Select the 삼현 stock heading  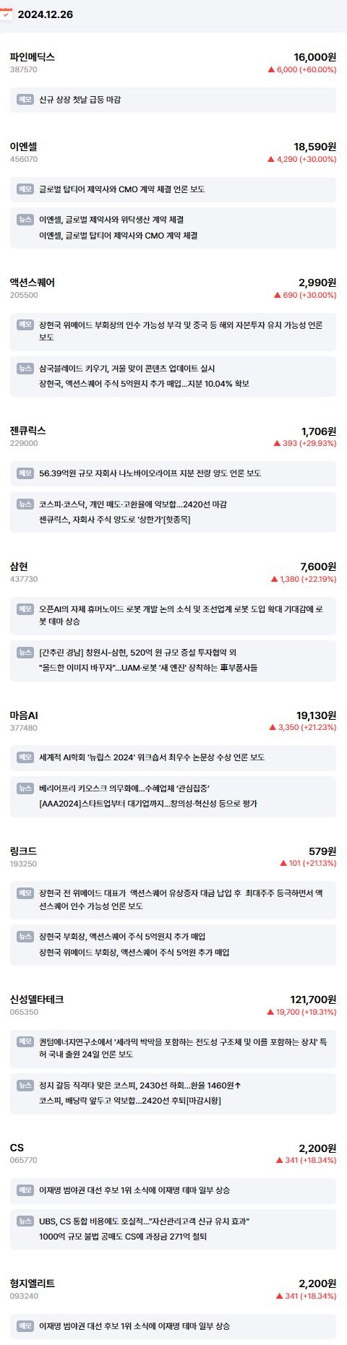click(x=19, y=566)
